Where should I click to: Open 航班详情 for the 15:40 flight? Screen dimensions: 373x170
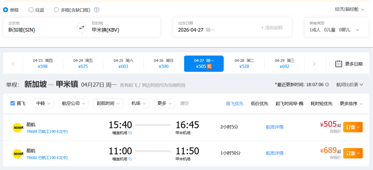click(x=275, y=127)
